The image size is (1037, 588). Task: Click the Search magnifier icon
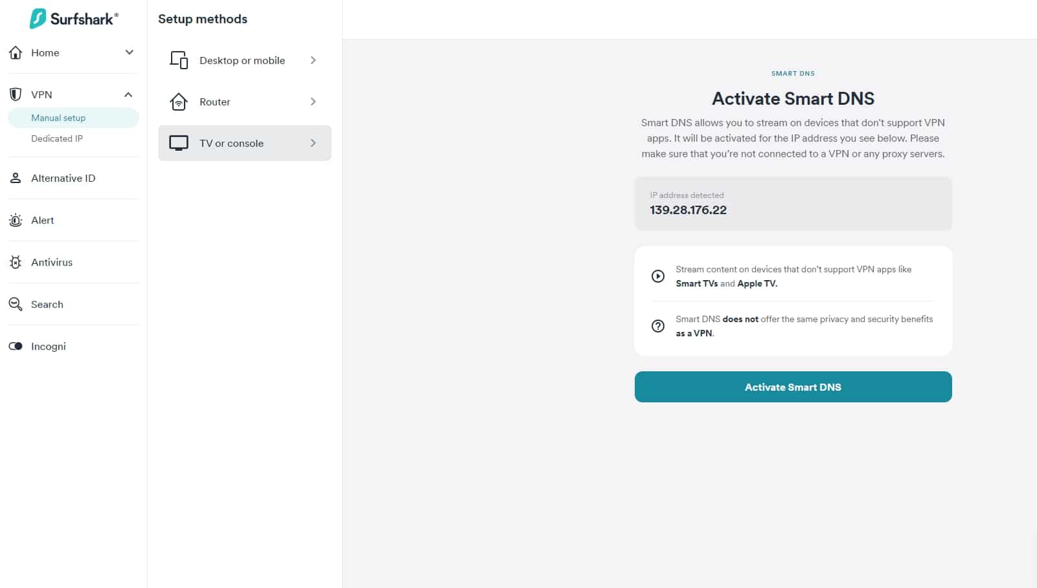16,304
